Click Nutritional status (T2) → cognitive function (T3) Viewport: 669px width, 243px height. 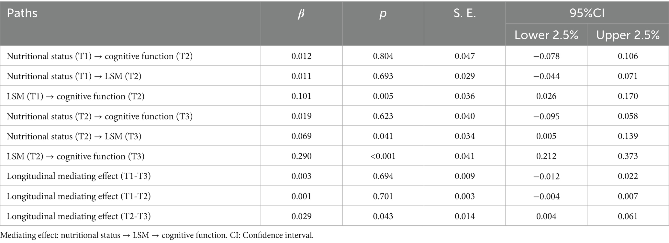point(100,116)
